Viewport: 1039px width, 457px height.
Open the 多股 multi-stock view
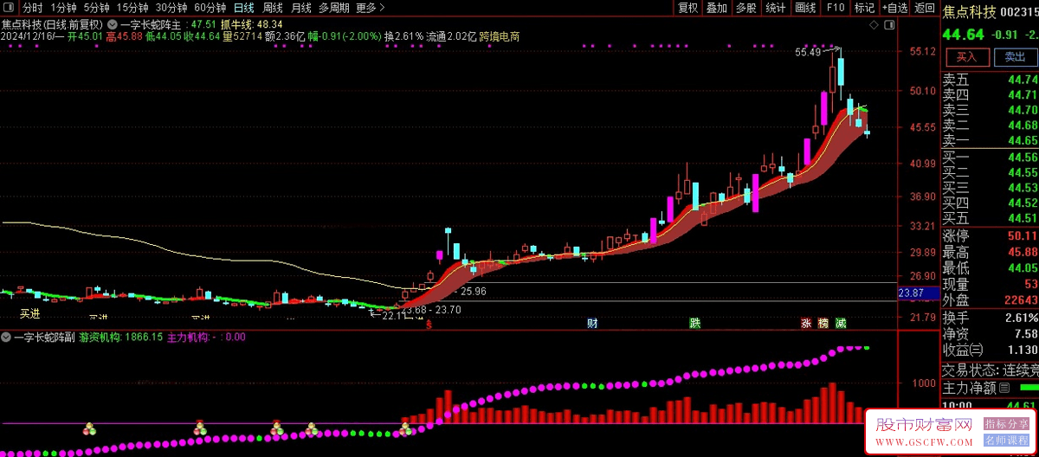745,8
